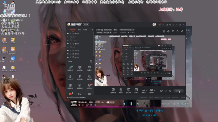
Task: Open the 福星挑战 challenge tool
Action: pos(80,86)
